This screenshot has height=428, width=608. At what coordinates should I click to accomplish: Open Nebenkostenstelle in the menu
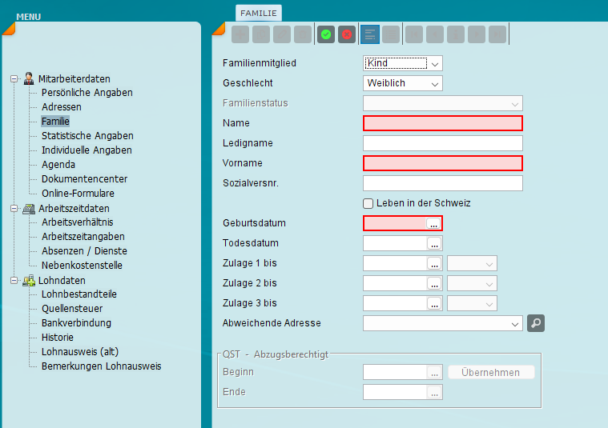[82, 266]
